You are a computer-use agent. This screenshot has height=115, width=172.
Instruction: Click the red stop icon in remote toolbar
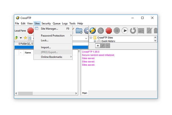109,31
